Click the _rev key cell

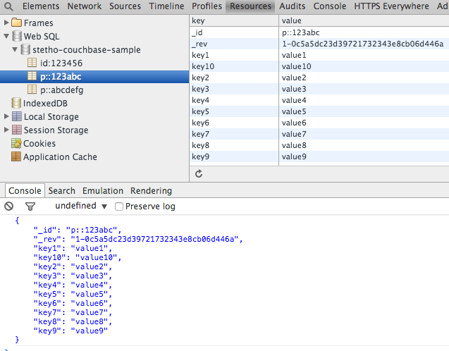tap(234, 44)
